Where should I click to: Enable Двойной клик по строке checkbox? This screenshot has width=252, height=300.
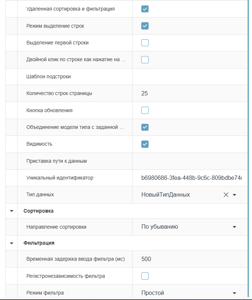point(145,60)
